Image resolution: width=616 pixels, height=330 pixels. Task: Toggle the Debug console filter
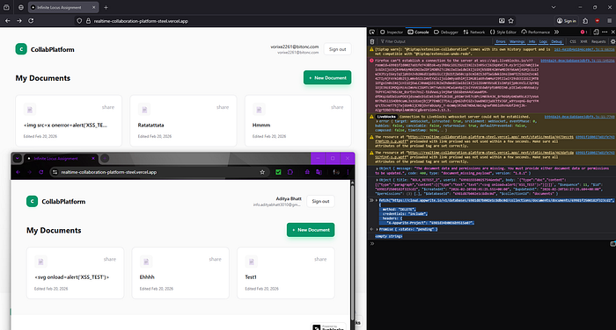(556, 41)
